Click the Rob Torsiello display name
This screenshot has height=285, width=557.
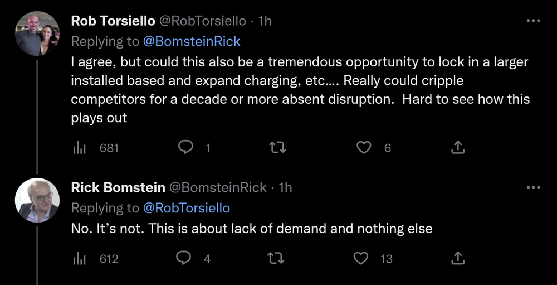tap(113, 21)
